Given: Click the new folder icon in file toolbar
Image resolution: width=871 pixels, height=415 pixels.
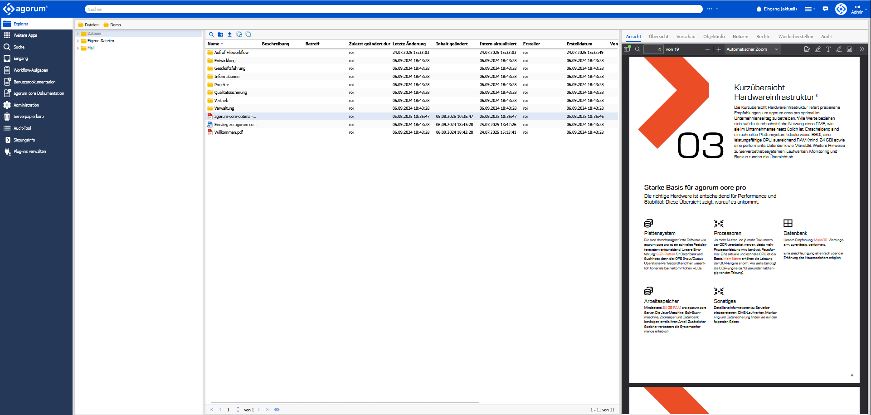Looking at the screenshot, I should pyautogui.click(x=220, y=34).
